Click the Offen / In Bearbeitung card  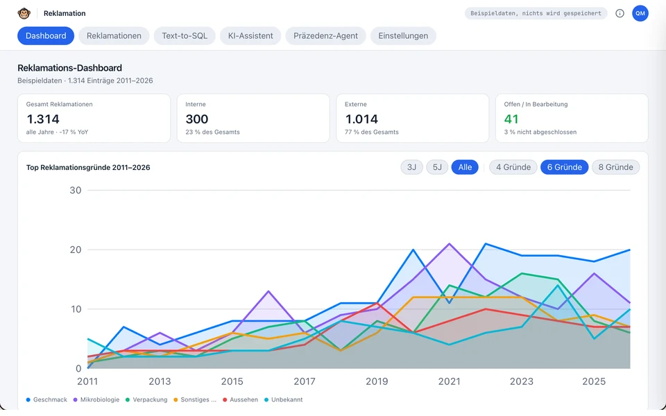(x=572, y=118)
